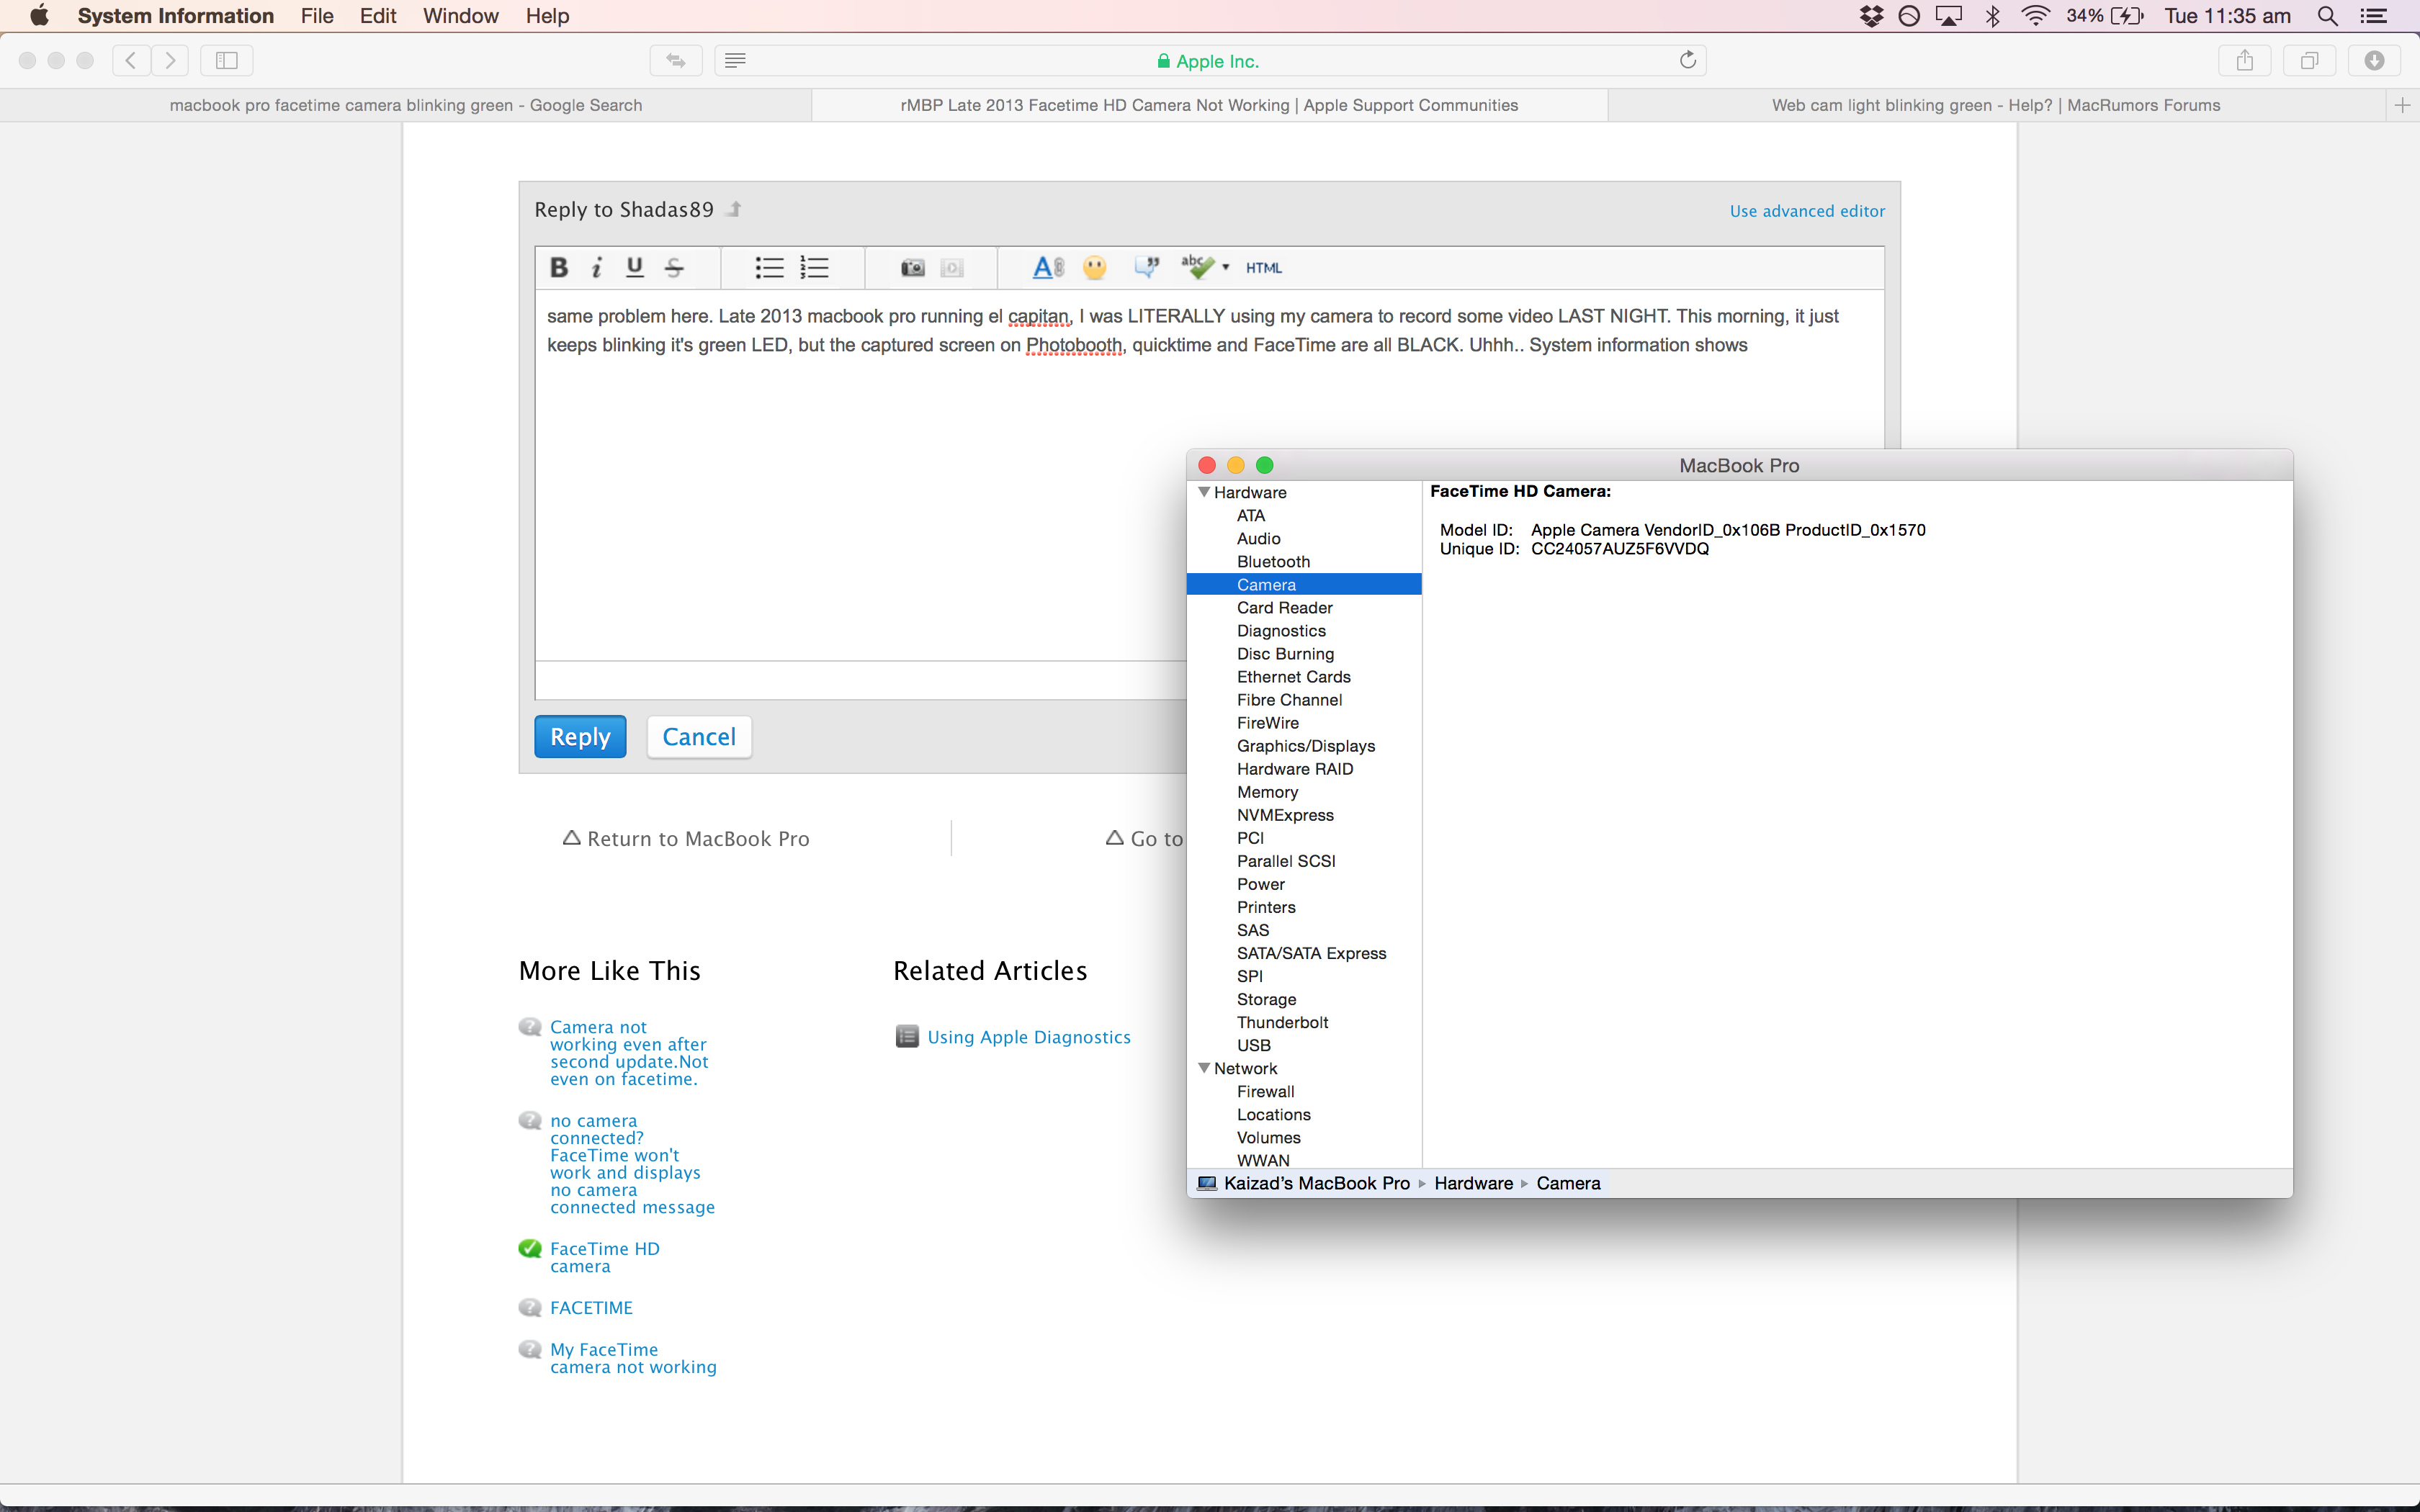Switch to MacRumors Forums tab
This screenshot has width=2420, height=1512.
pyautogui.click(x=1995, y=105)
